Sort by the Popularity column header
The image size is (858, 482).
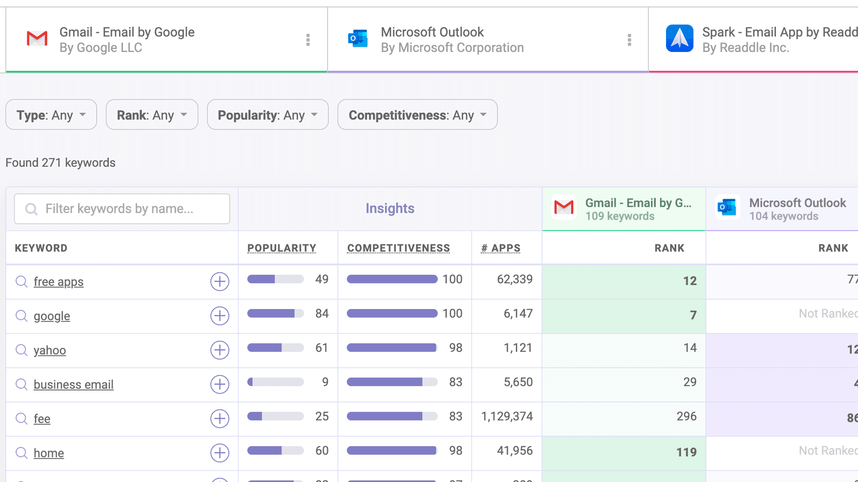tap(282, 248)
